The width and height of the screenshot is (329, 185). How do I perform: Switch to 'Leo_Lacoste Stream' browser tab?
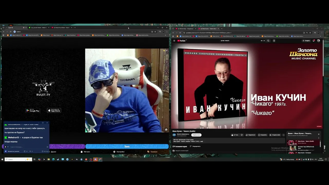click(39, 27)
